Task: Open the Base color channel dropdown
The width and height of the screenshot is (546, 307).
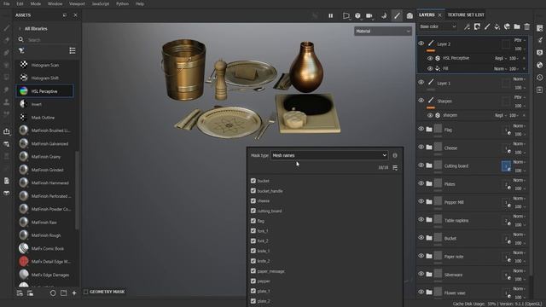Action: [438, 26]
